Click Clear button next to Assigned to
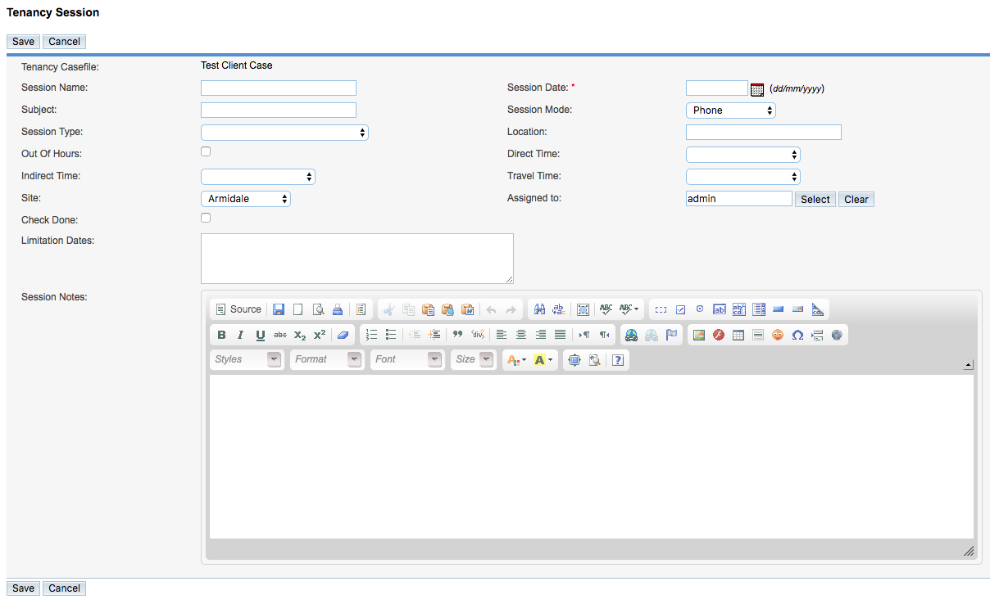 click(856, 200)
